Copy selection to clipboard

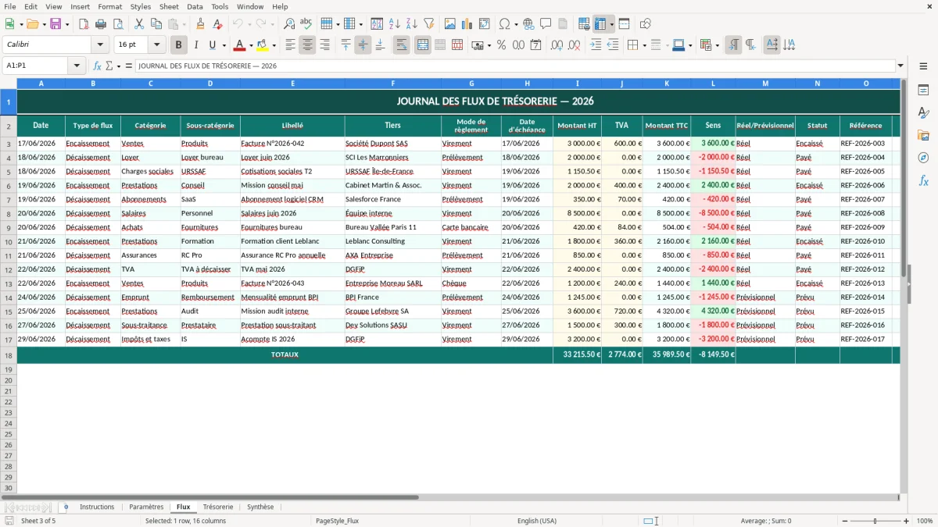[x=156, y=24]
